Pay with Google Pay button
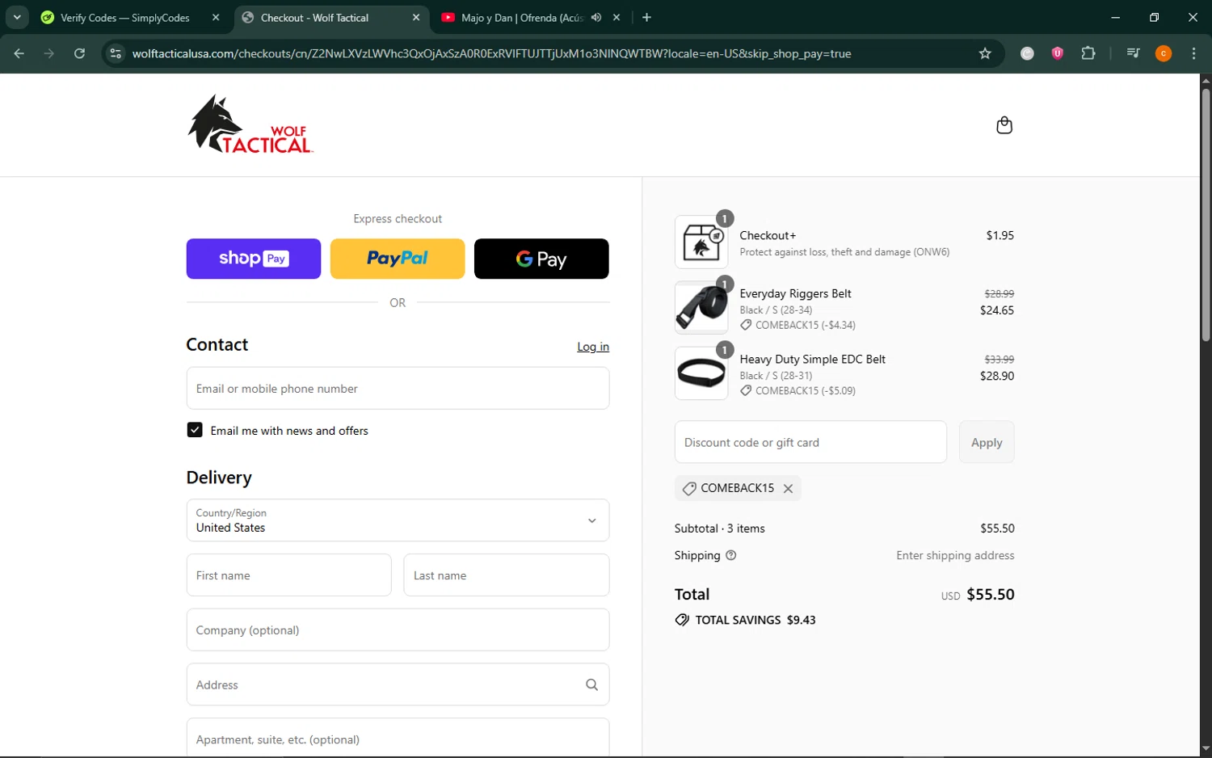The width and height of the screenshot is (1212, 758). click(541, 259)
